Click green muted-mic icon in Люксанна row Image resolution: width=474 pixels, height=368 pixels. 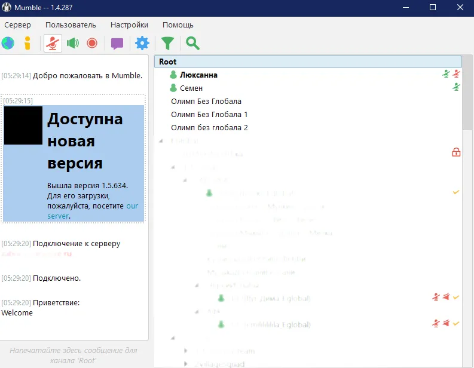click(x=446, y=73)
